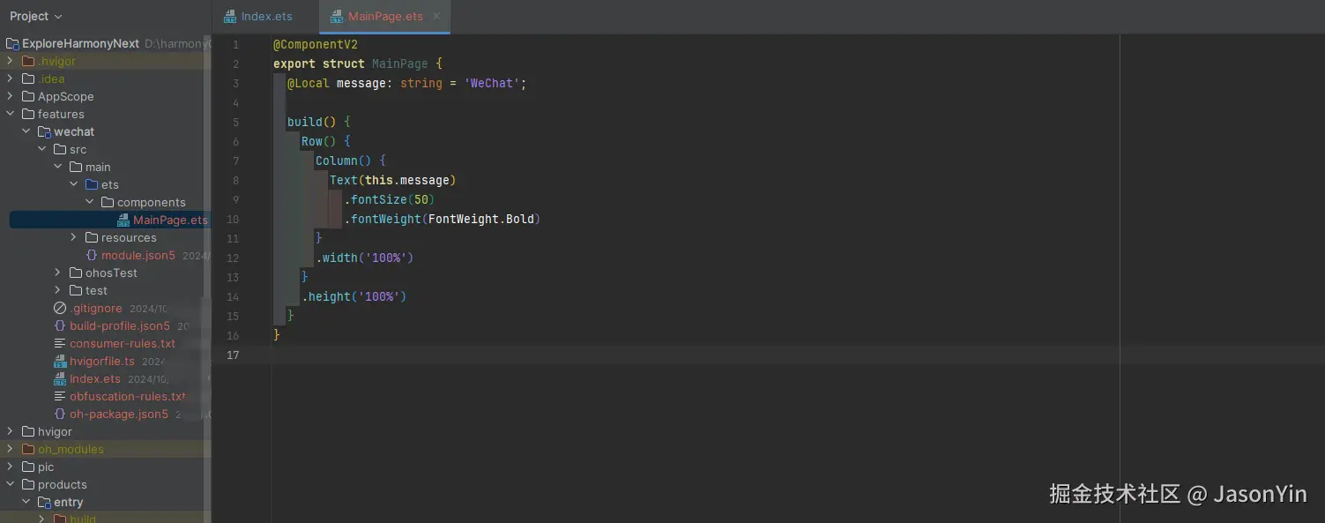Expand the hvigor folder near the bottom
The image size is (1325, 523).
(x=10, y=431)
